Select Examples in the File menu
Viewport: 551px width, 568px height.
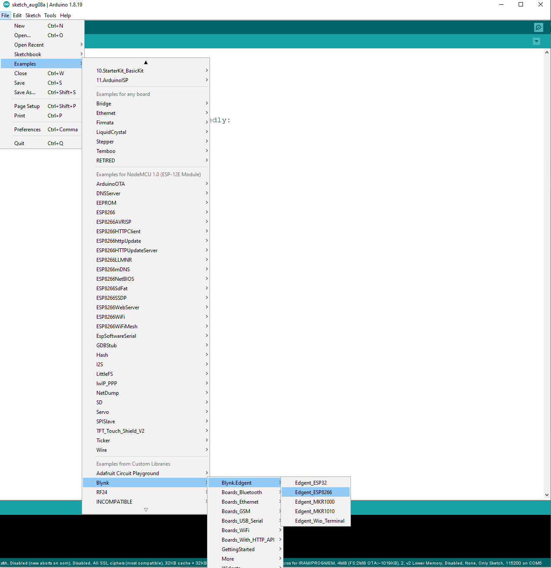coord(41,64)
